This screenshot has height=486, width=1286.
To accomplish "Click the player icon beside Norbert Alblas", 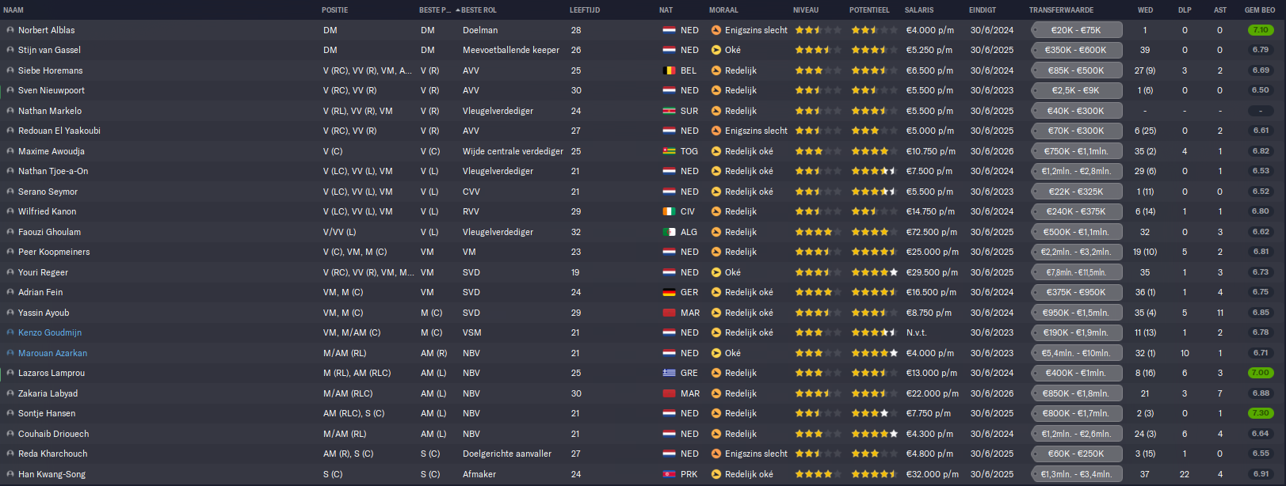I will click(x=10, y=30).
